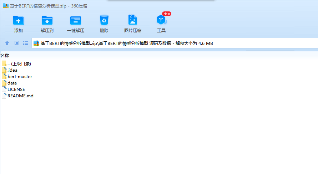The width and height of the screenshot is (318, 174).
Task: Click the bert-master folder icon
Action: [4, 77]
